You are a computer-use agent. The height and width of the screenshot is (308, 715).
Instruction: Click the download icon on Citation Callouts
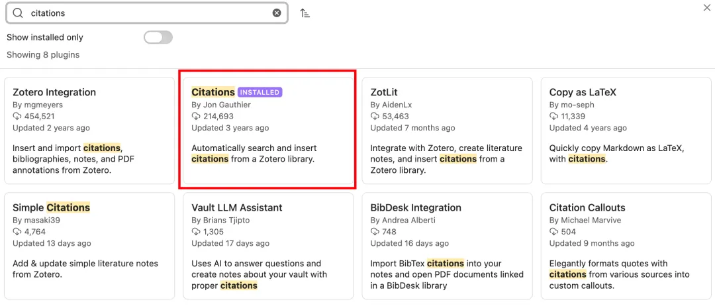click(x=554, y=232)
